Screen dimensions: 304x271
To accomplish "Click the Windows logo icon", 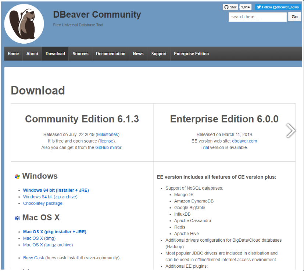I will click(17, 176).
